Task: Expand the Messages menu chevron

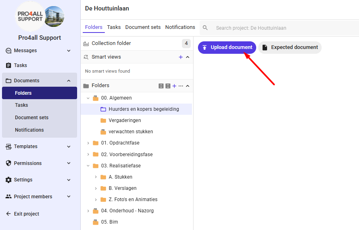Action: pyautogui.click(x=69, y=51)
